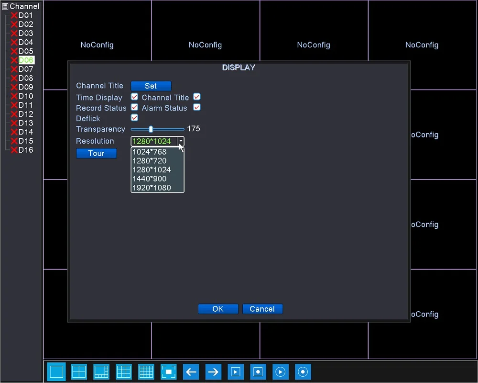Select the four-view layout icon
The image size is (478, 383).
tap(79, 372)
